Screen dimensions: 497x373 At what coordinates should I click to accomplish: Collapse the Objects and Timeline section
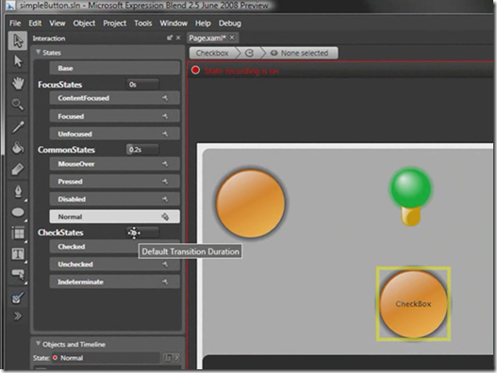pyautogui.click(x=38, y=344)
